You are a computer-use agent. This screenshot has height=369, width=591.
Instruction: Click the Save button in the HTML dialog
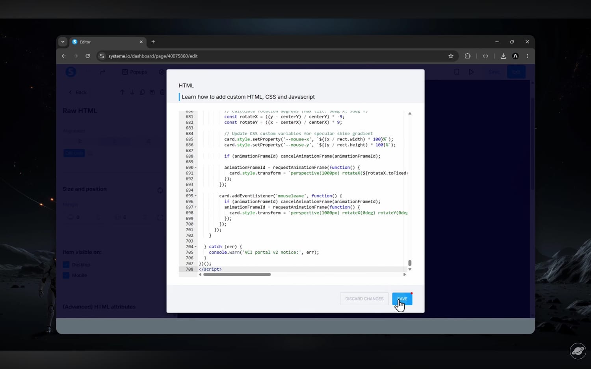point(402,299)
